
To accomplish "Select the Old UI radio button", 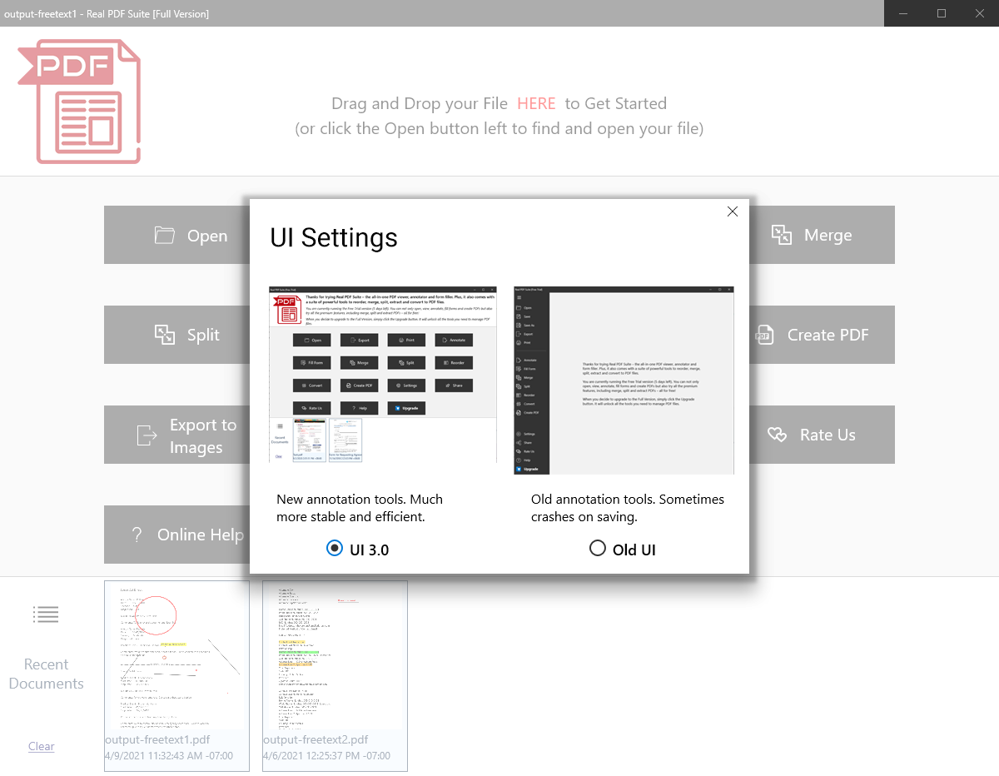I will (x=598, y=548).
